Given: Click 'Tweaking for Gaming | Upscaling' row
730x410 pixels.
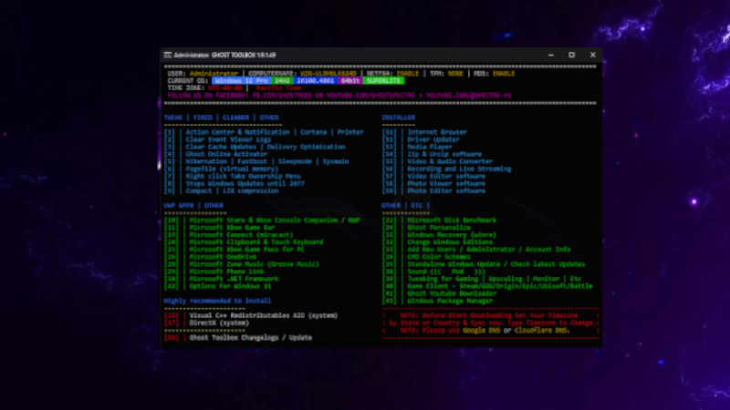Looking at the screenshot, I should click(483, 279).
